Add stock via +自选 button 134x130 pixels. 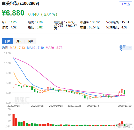125,4
